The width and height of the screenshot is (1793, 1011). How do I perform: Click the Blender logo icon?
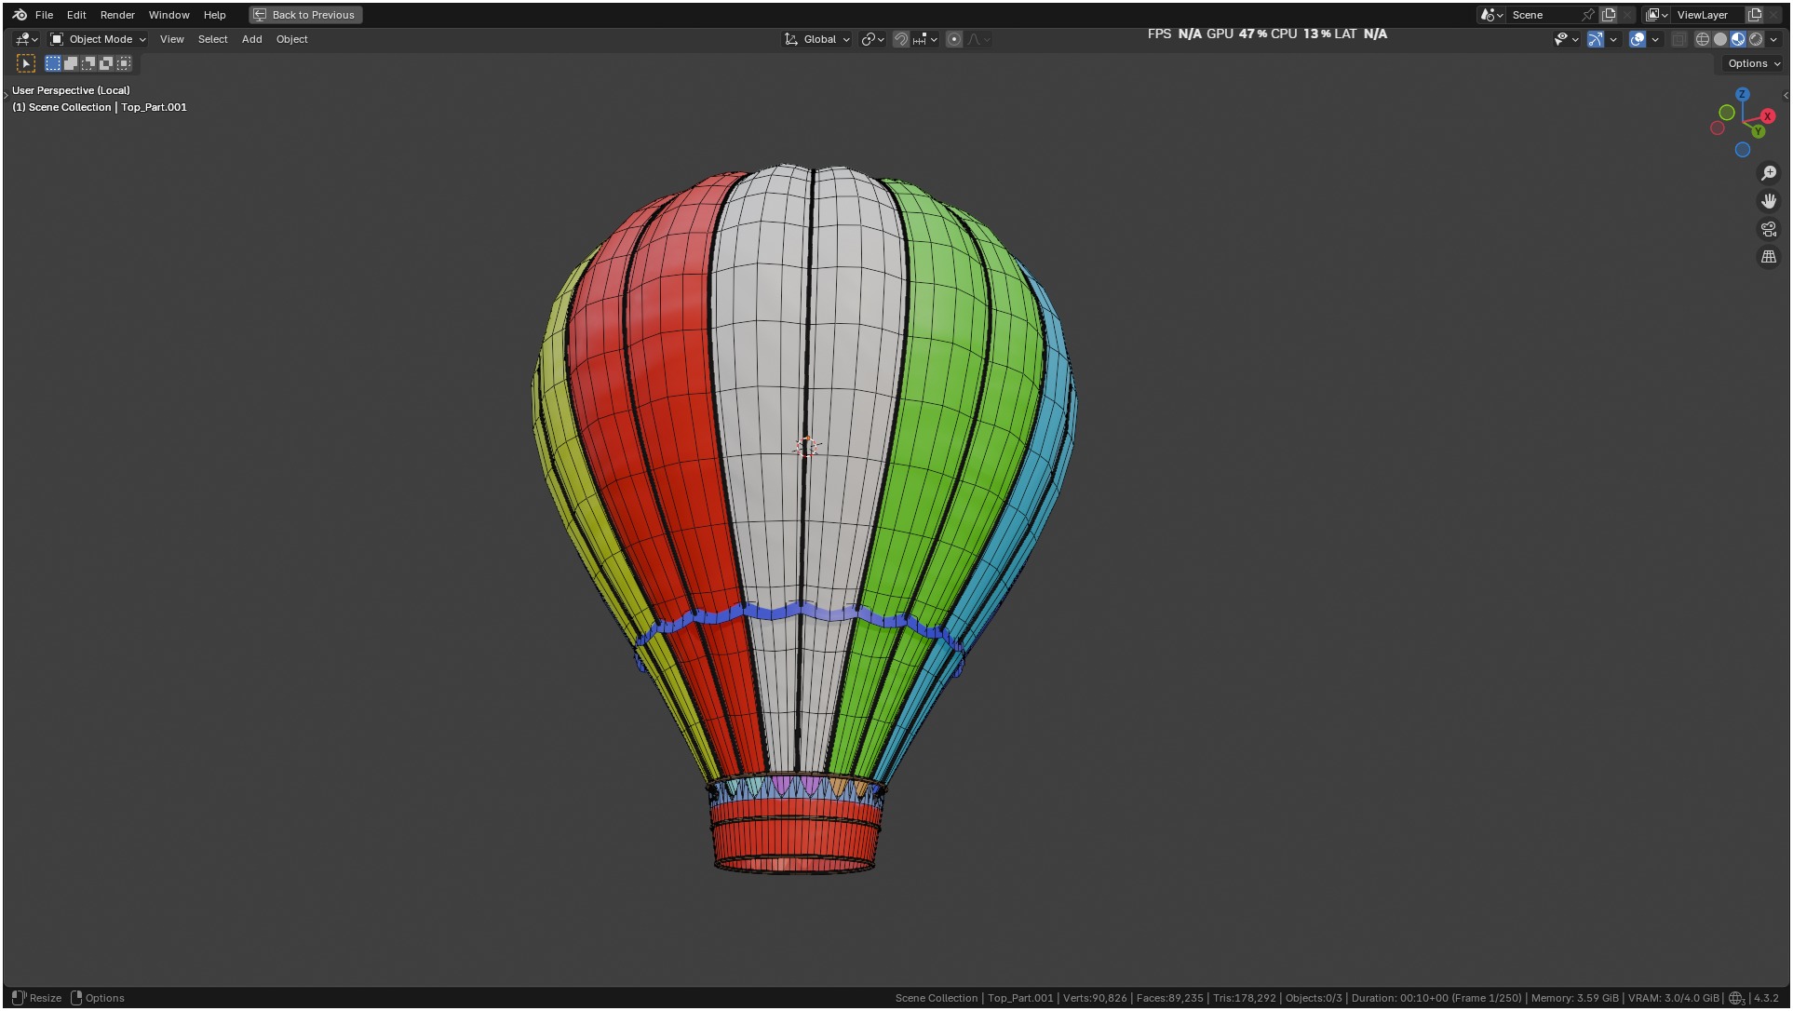click(x=20, y=15)
